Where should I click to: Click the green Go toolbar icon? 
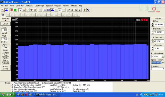15,10
